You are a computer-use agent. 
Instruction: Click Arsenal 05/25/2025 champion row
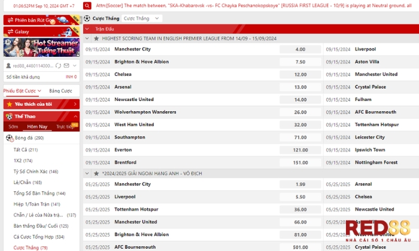click(x=371, y=184)
